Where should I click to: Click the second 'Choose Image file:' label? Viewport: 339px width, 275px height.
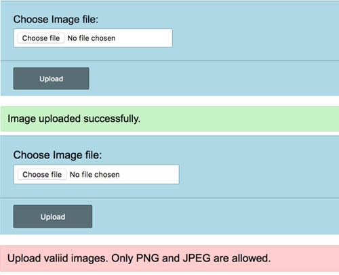tap(58, 155)
